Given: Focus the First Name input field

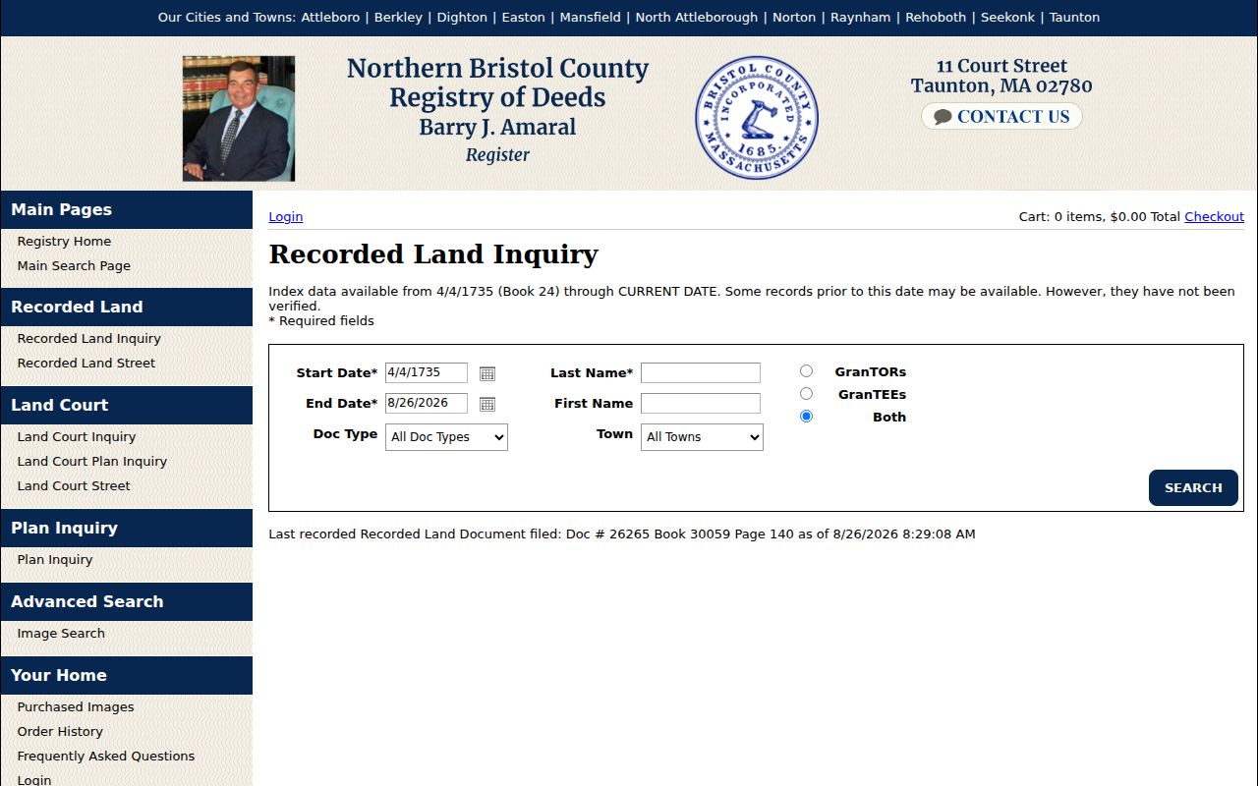Looking at the screenshot, I should [x=701, y=404].
